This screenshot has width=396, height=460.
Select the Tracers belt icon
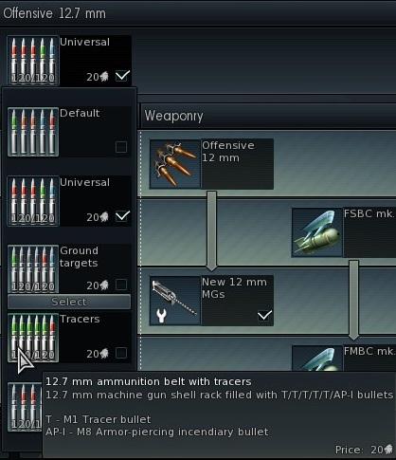coord(33,338)
